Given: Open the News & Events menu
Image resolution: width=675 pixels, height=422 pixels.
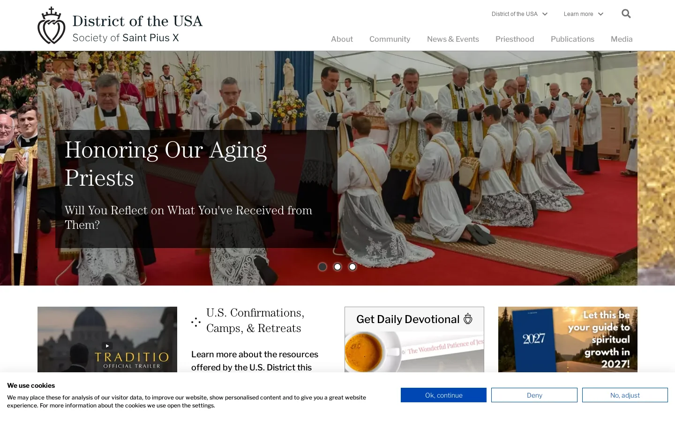Looking at the screenshot, I should (453, 39).
